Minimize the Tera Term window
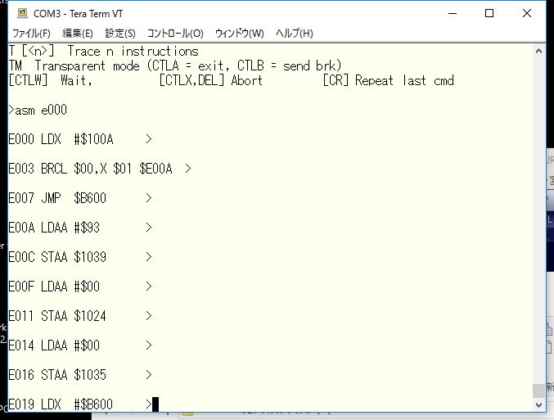This screenshot has width=554, height=420. click(x=453, y=13)
